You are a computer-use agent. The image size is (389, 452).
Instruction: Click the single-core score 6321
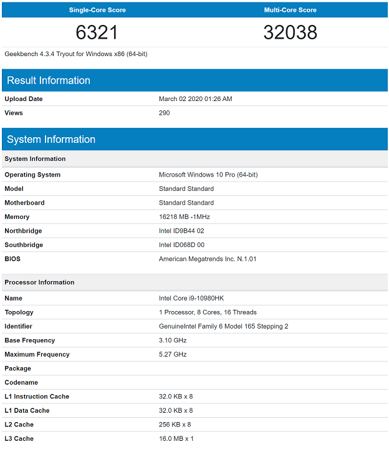[x=97, y=32]
